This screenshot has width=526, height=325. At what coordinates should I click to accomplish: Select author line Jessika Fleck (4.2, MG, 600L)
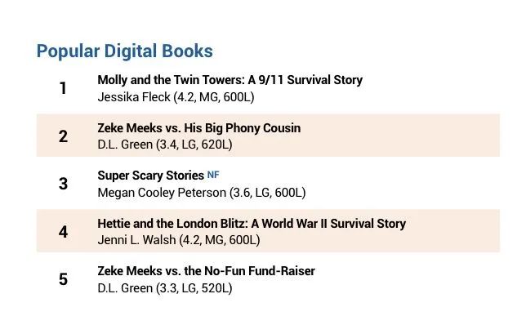tap(176, 97)
